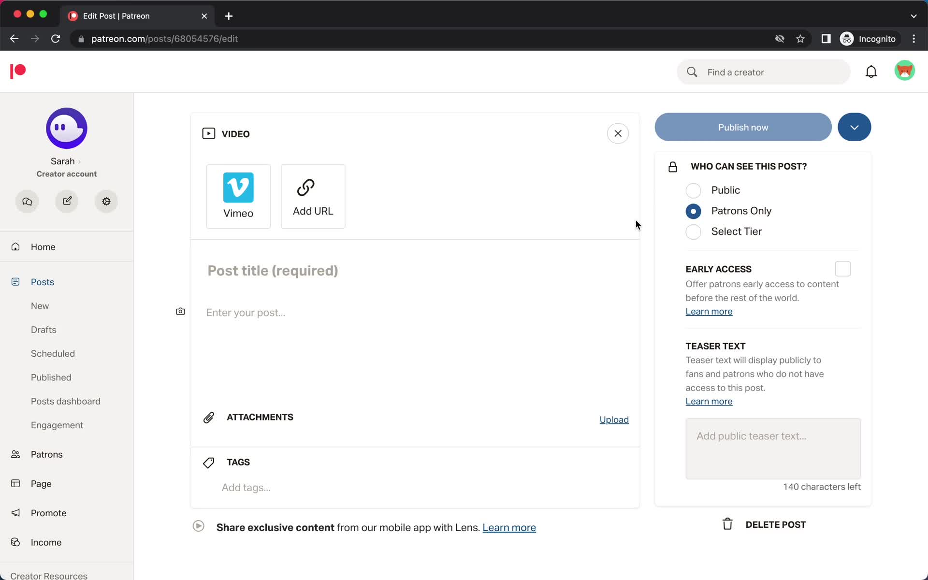This screenshot has height=580, width=928.
Task: Open the Posts menu item
Action: click(42, 282)
